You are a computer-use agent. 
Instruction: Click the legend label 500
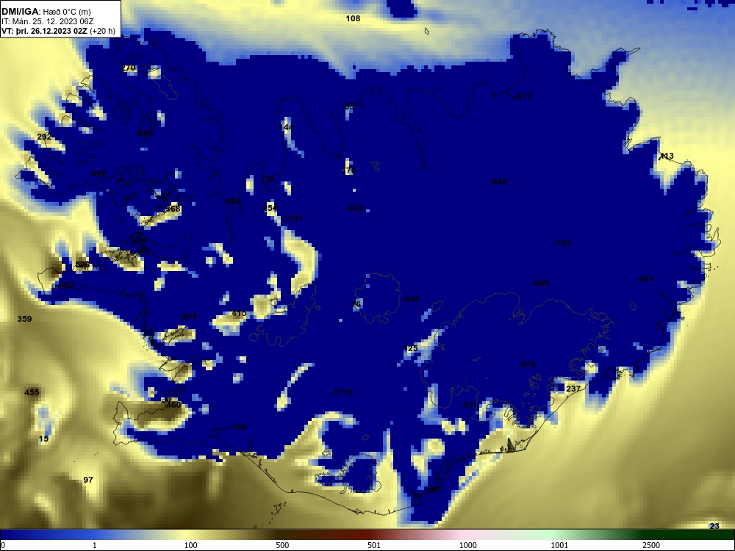tap(282, 545)
